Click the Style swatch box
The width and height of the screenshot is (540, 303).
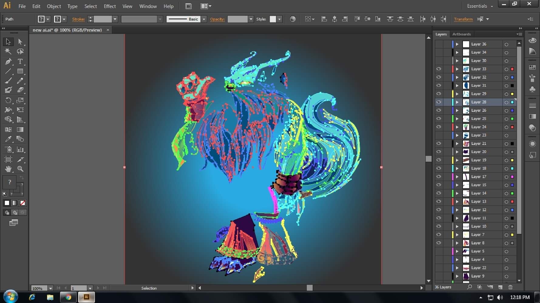[x=273, y=19]
